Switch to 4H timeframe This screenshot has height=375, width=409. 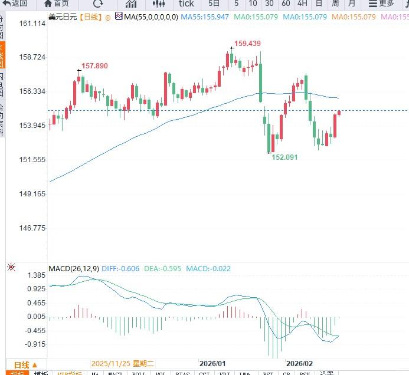(x=302, y=4)
